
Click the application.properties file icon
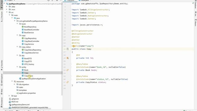pos(18,93)
